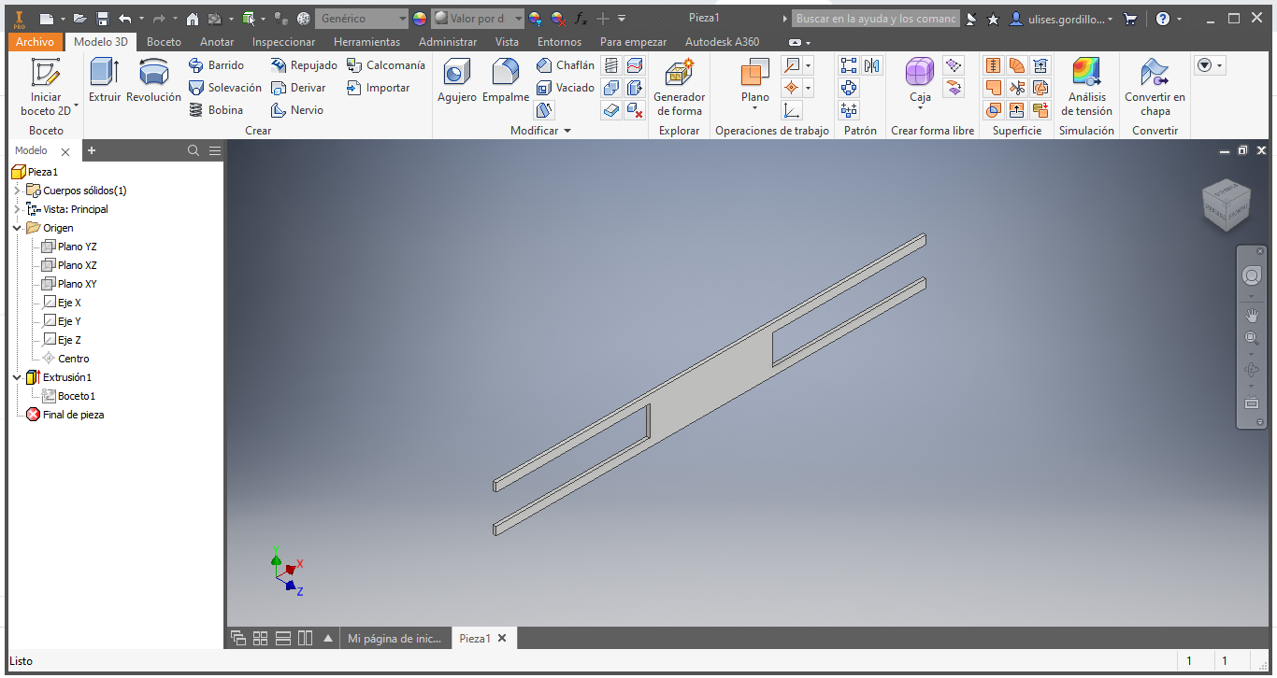Choose the Solevación loft tool

click(224, 88)
